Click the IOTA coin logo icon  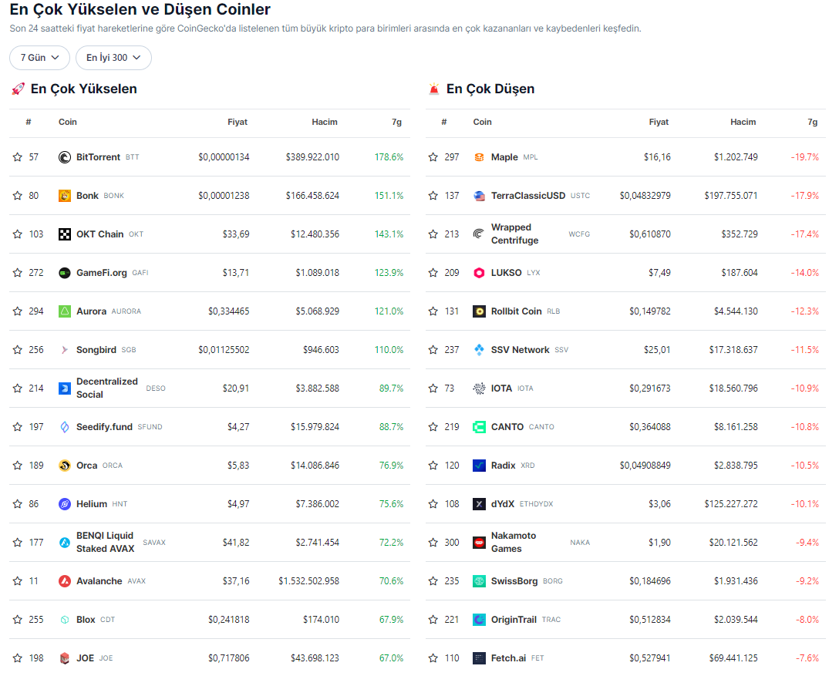(479, 388)
